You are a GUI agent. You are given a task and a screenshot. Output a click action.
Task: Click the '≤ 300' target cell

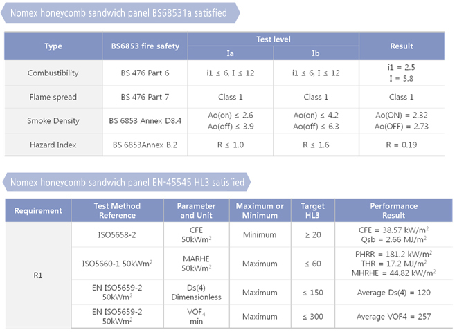[313, 317]
